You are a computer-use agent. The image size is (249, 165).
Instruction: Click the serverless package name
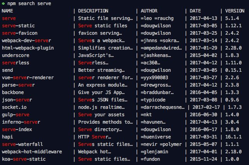16,63
